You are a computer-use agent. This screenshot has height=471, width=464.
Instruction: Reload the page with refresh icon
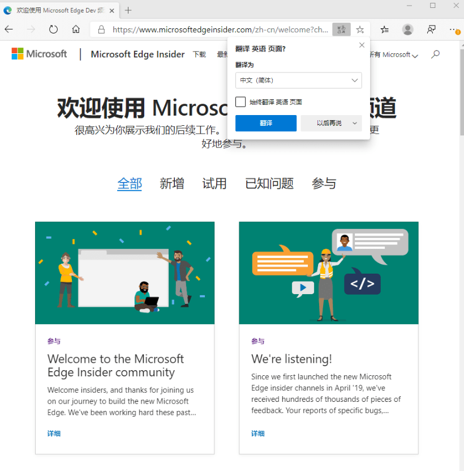[53, 29]
